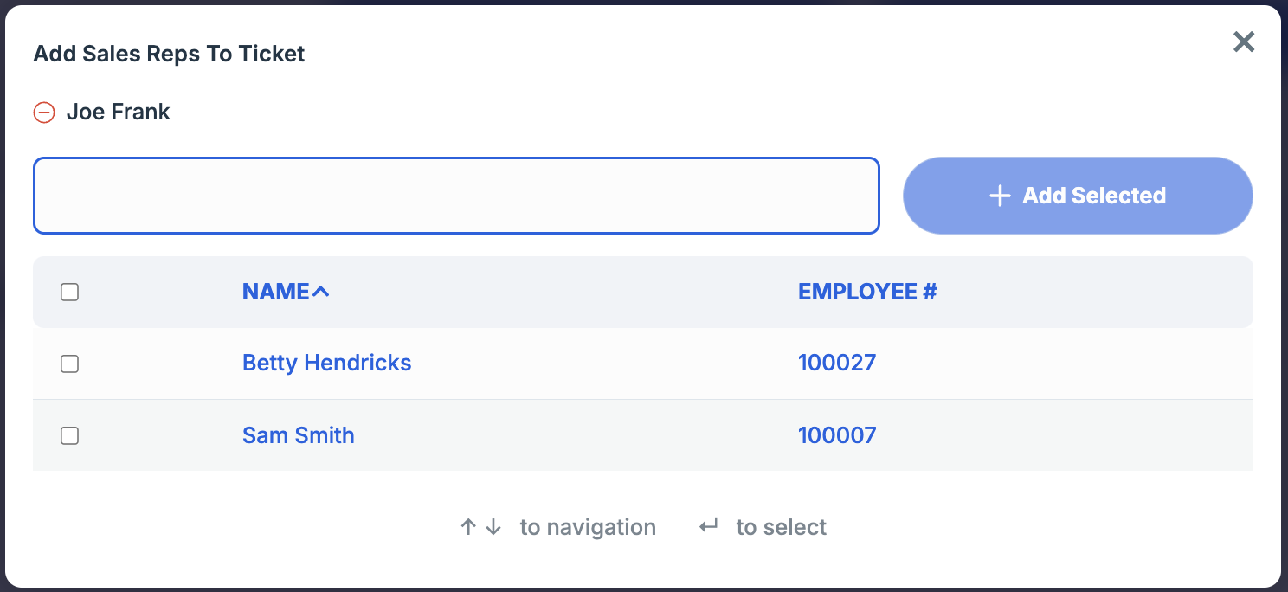
Task: Check the select-all checkbox in the table header
Action: coord(70,293)
